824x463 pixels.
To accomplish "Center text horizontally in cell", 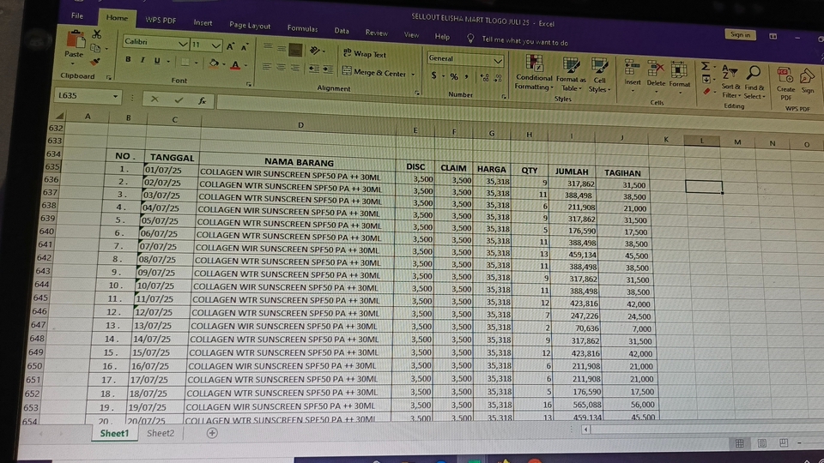I will 282,67.
